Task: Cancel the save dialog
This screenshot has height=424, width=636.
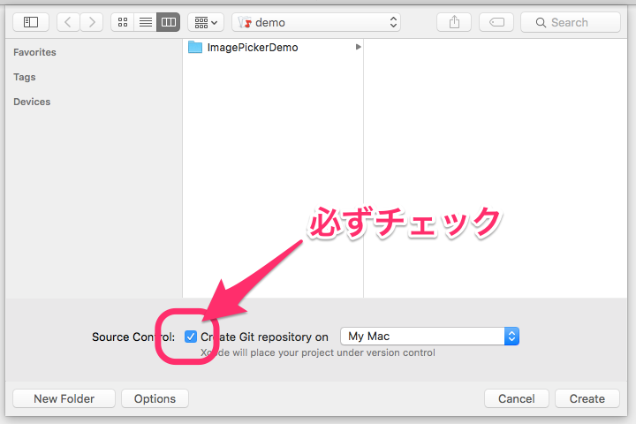Action: click(x=517, y=399)
